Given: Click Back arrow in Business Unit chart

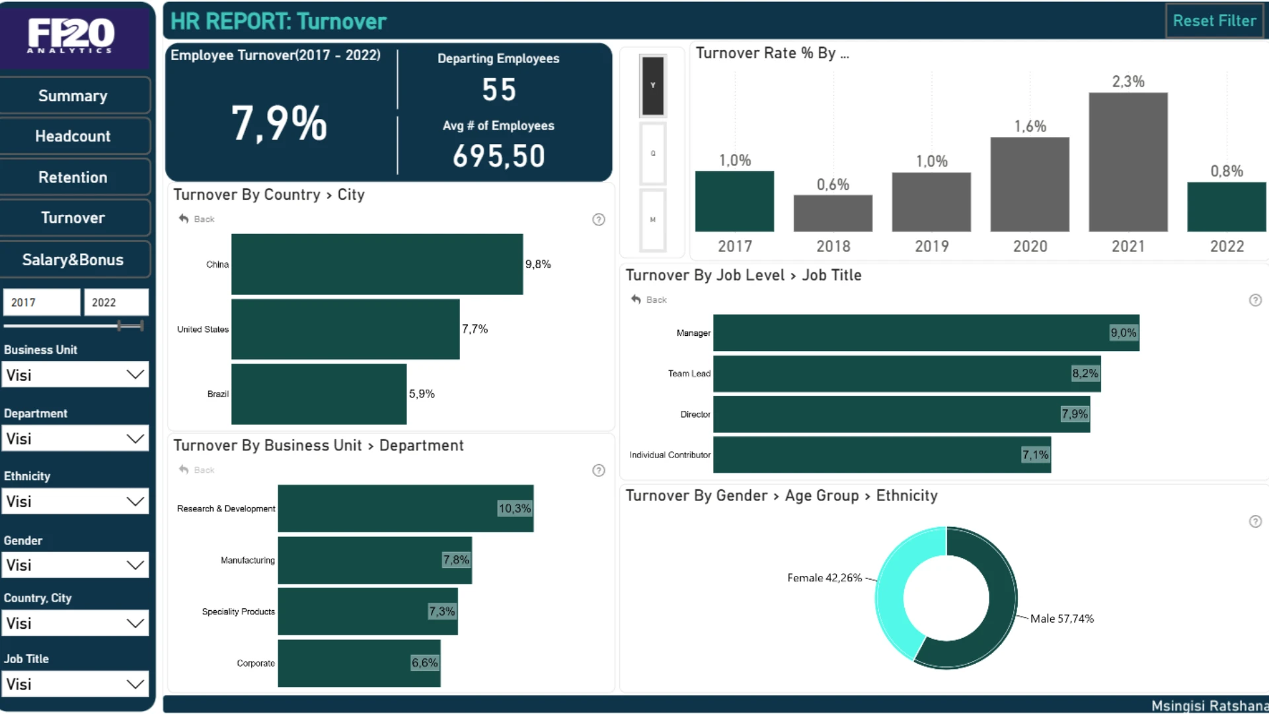Looking at the screenshot, I should (x=184, y=470).
